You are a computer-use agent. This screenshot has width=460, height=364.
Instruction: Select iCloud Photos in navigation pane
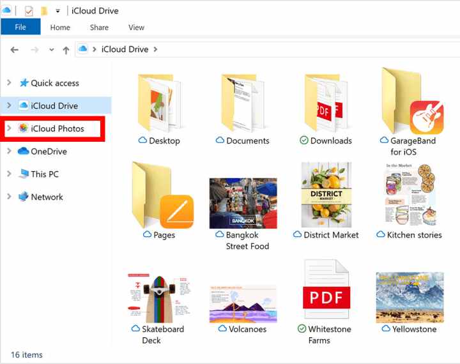57,128
